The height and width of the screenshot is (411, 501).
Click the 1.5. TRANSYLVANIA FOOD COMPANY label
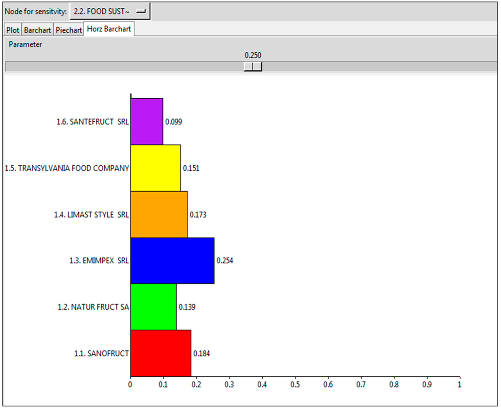tap(67, 168)
